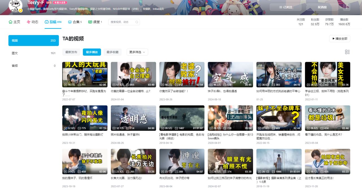This screenshot has height=190, width=362.
Task: Open the 神说要有光 video thumbnail
Action: tap(182, 161)
